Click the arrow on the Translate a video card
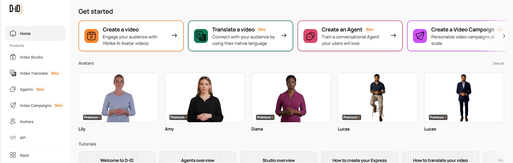This screenshot has width=513, height=163. (284, 35)
